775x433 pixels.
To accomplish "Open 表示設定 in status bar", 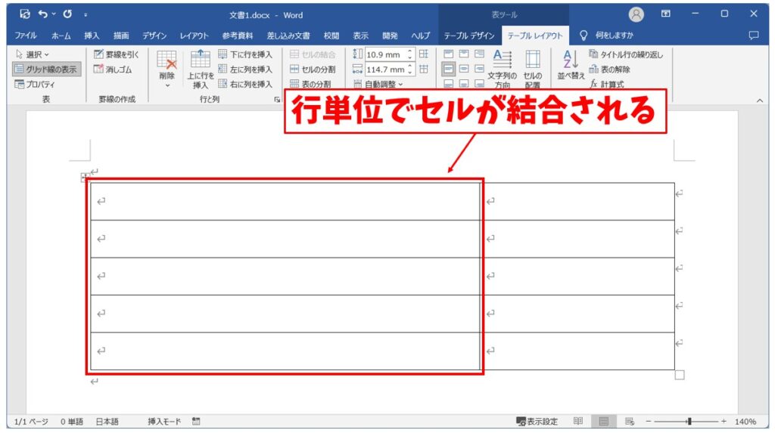I will coord(537,421).
